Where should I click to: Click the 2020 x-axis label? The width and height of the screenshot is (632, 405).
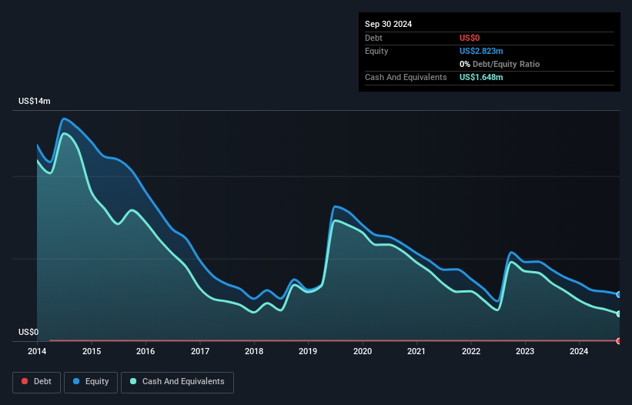(x=363, y=351)
